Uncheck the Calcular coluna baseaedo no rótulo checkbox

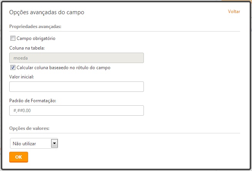click(x=13, y=68)
